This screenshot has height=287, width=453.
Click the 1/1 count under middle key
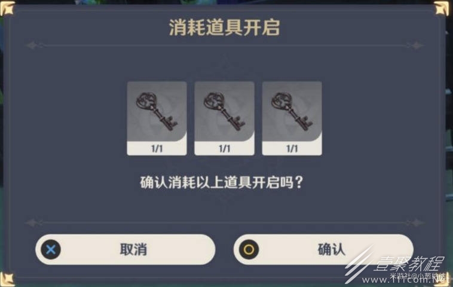225,149
